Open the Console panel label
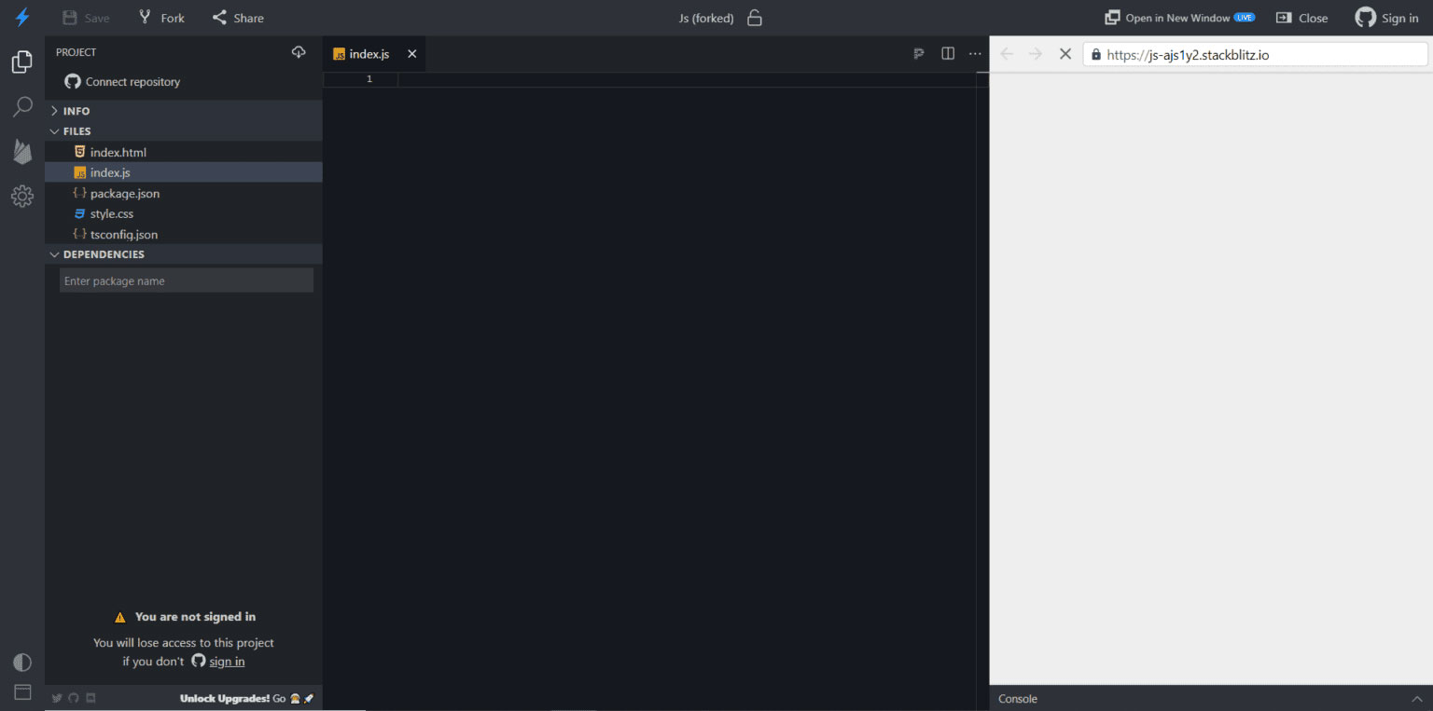Viewport: 1433px width, 711px height. [x=1018, y=699]
